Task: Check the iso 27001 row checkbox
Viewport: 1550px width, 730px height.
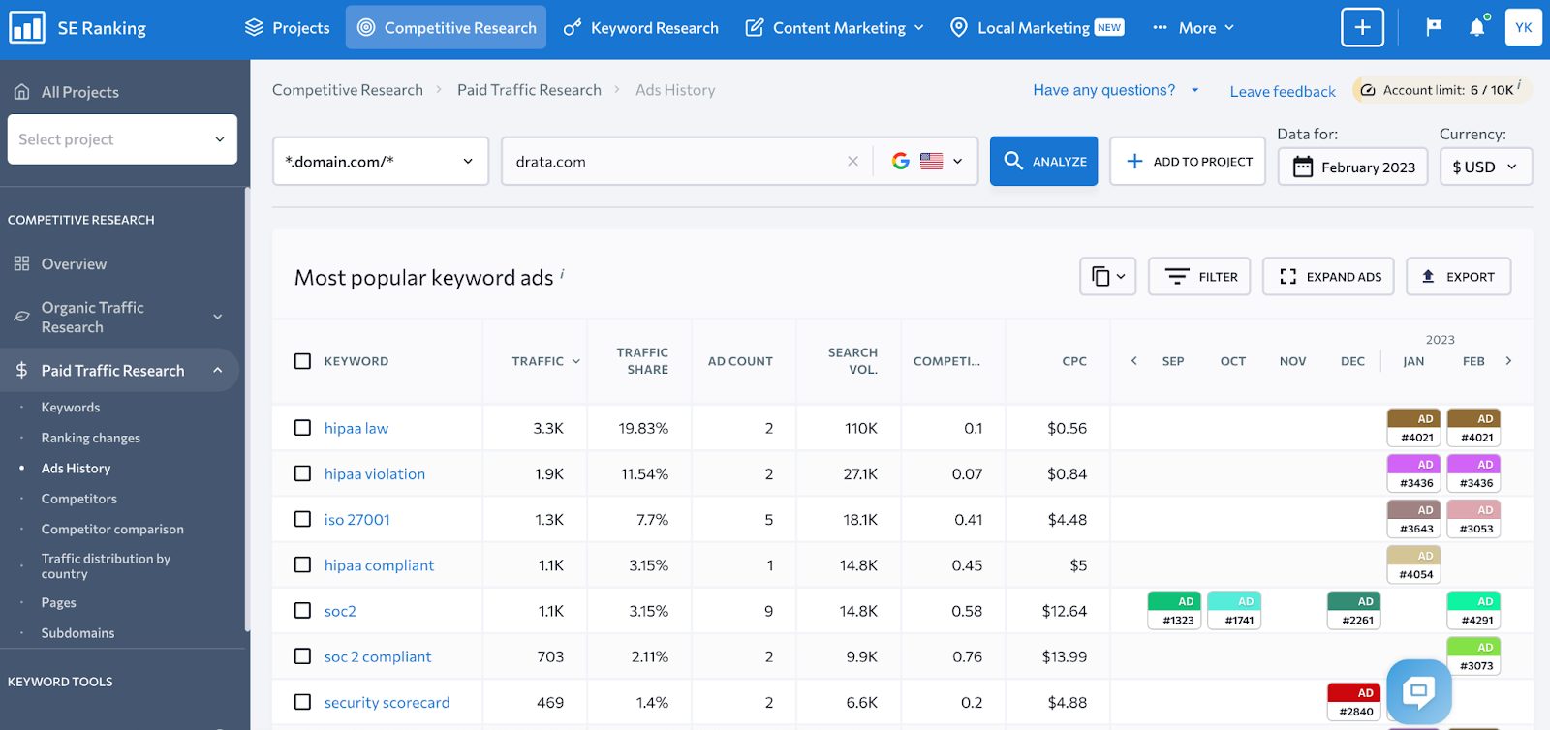Action: [303, 519]
